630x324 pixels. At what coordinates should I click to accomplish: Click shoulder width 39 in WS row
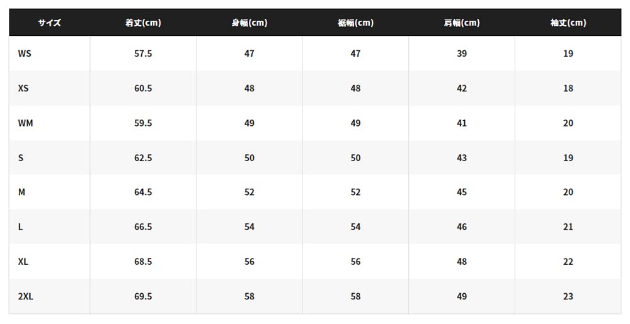(x=462, y=53)
